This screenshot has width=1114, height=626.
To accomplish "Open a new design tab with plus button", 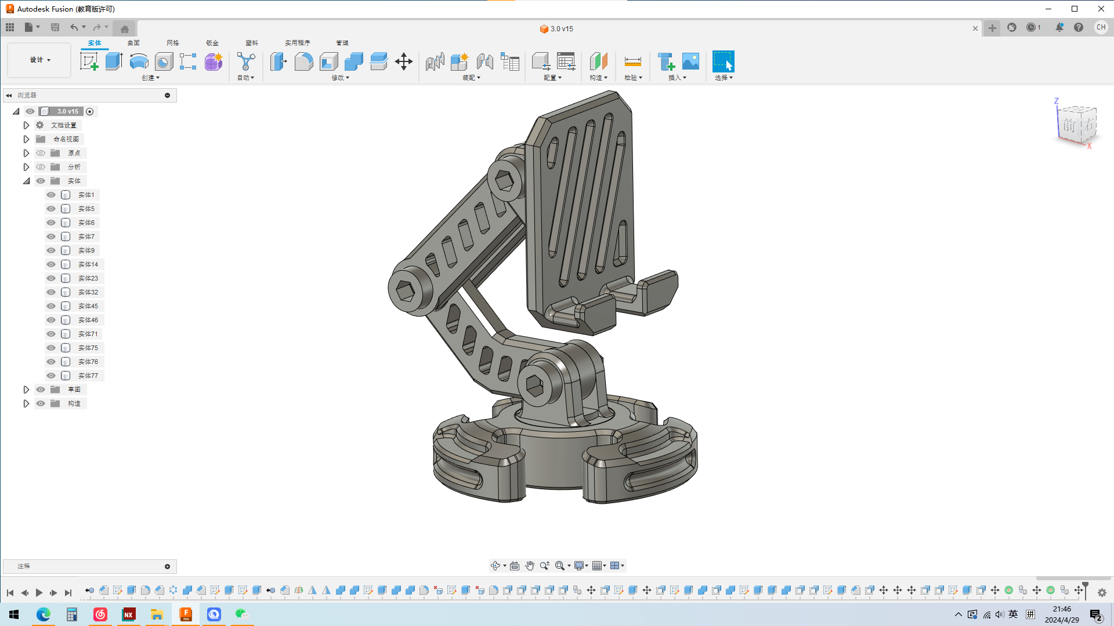I will click(x=993, y=28).
